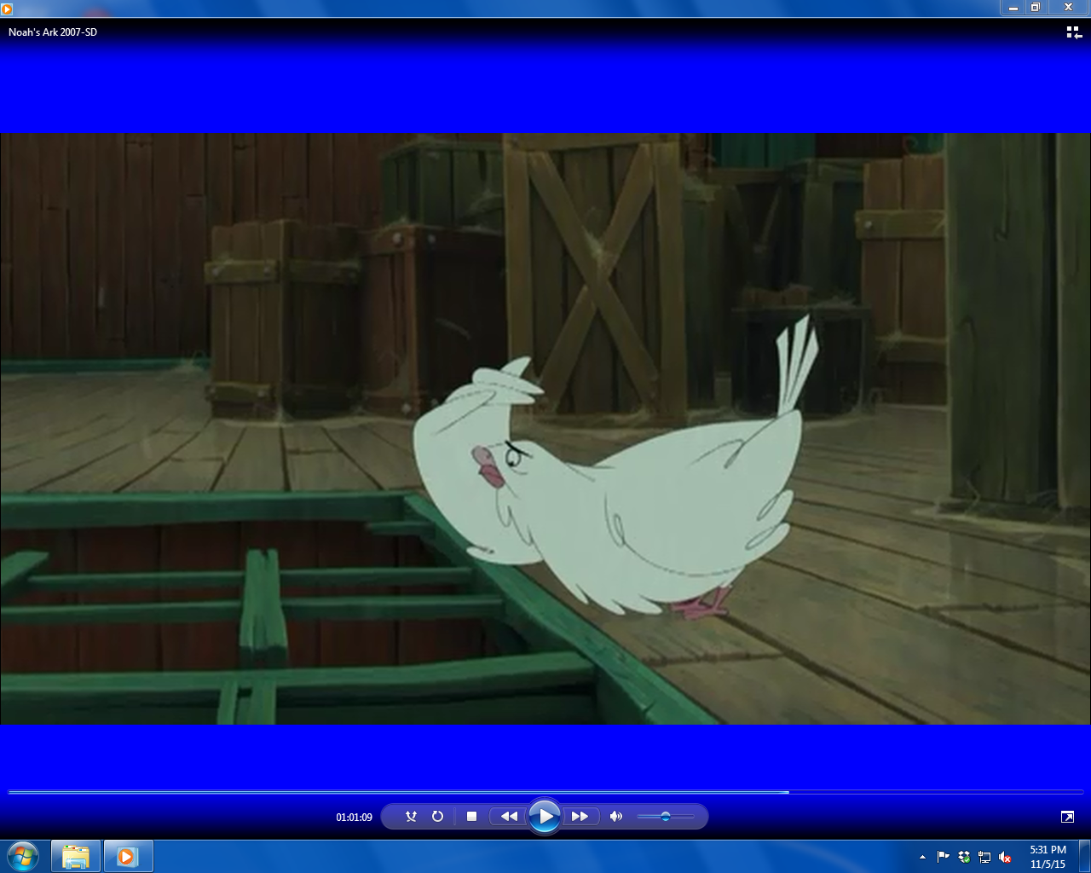Open the clock showing 5:31 PM

coord(1048,857)
